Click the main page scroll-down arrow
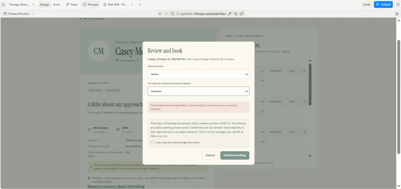 [398, 187]
